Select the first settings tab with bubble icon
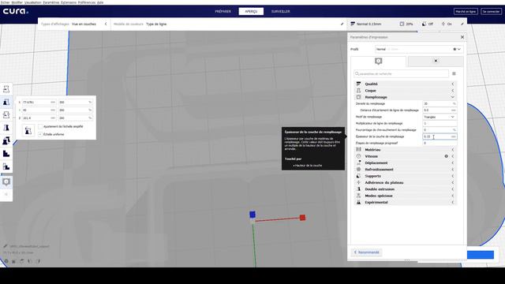Screen dimensions: 505x284 tap(378, 62)
